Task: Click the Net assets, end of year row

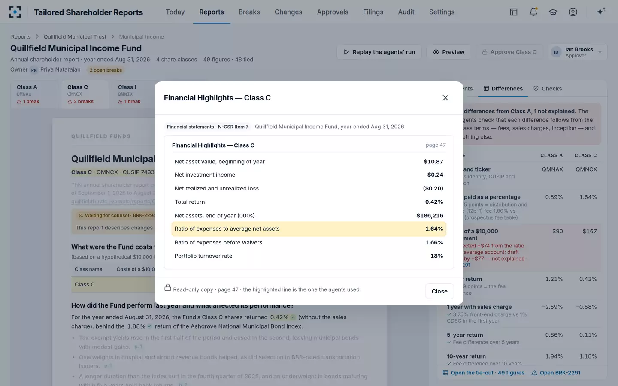Action: click(x=309, y=215)
